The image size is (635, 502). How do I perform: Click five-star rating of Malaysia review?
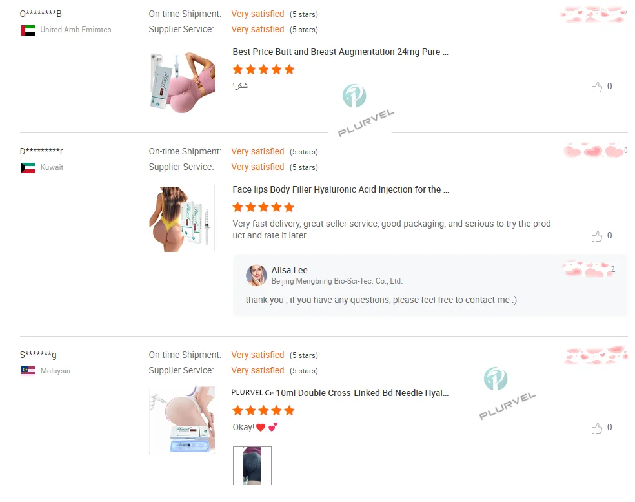click(263, 410)
